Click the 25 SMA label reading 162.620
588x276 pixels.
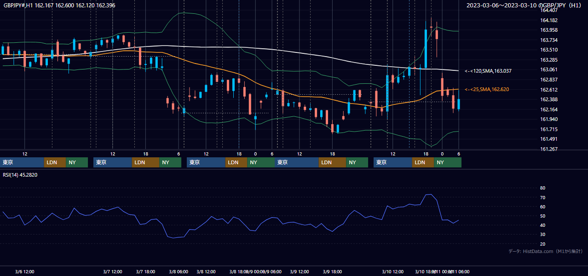point(487,89)
